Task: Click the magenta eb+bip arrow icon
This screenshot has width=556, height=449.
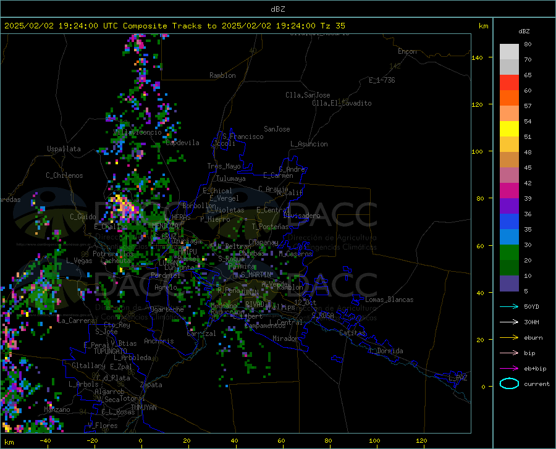Action: (x=509, y=369)
